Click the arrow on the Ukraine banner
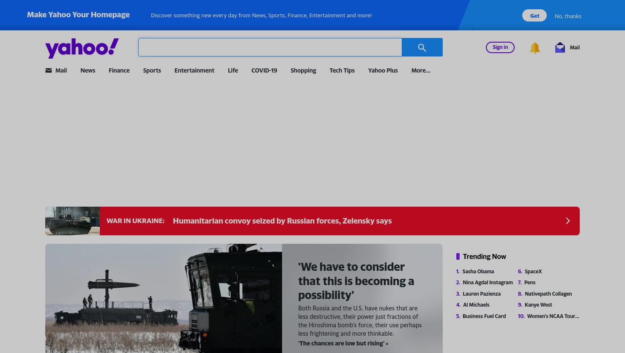The height and width of the screenshot is (353, 625). tap(568, 221)
